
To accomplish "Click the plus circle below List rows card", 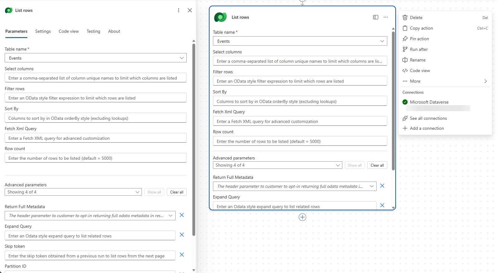I will 302,217.
